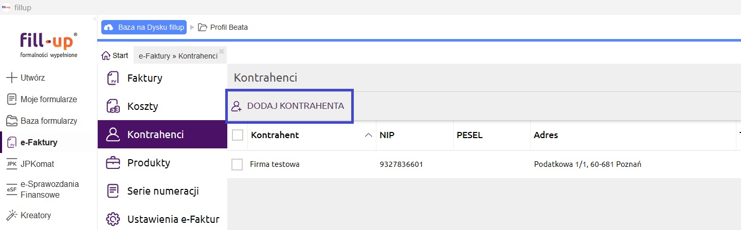Open the Profil Beata folder
741x230 pixels.
[x=223, y=27]
